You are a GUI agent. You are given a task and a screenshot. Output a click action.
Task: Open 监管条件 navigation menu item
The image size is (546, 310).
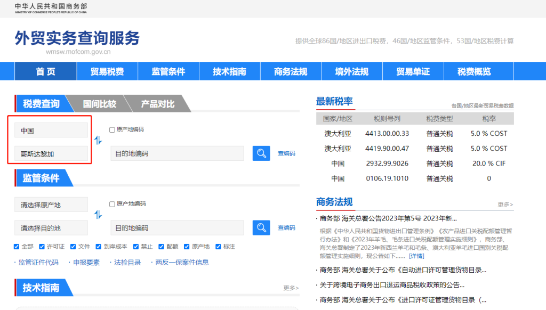(x=168, y=71)
